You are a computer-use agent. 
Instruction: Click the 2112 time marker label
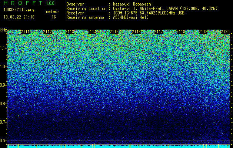coord(47,31)
